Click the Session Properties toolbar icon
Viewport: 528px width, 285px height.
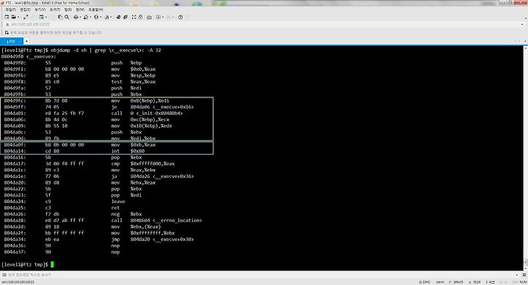click(x=41, y=17)
